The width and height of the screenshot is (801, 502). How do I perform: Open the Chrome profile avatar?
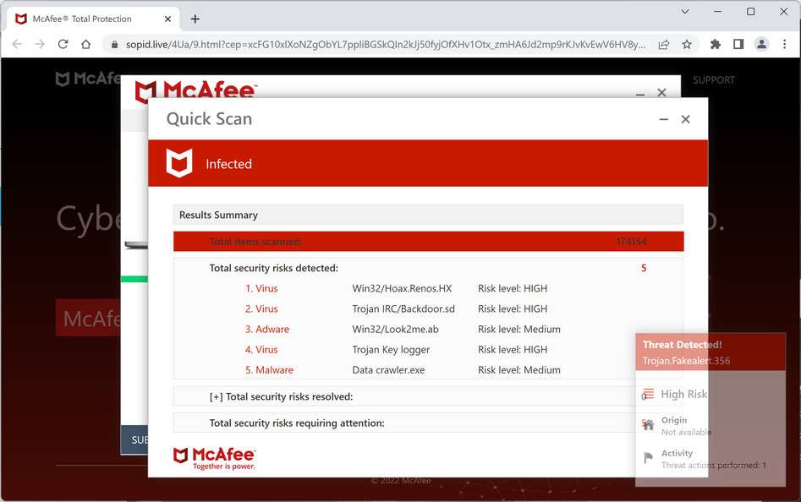(761, 45)
